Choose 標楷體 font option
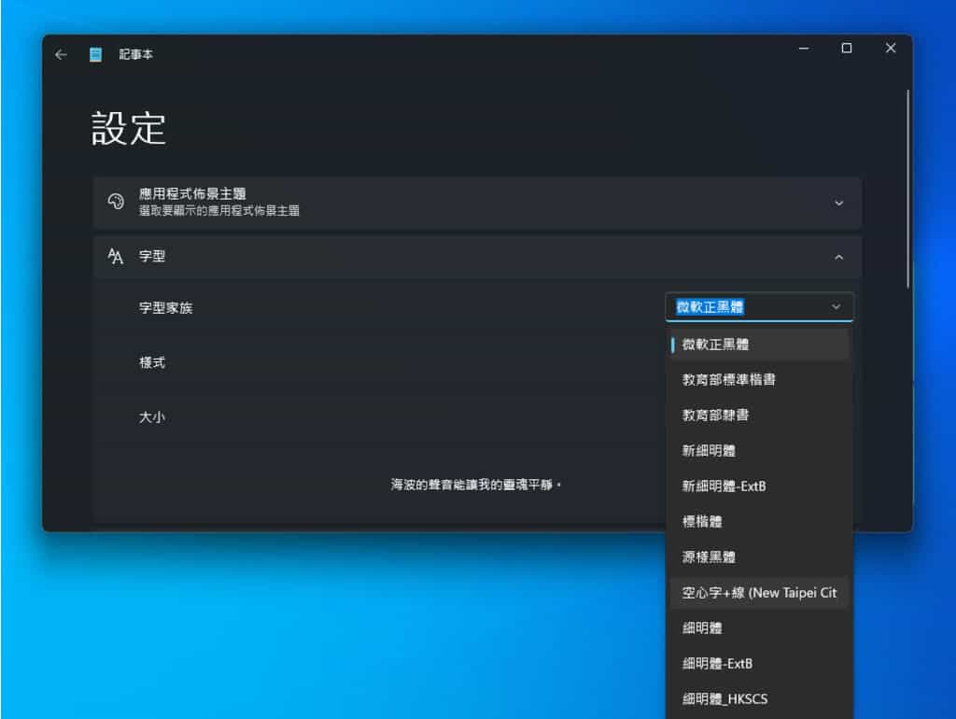Screen dimensions: 956x719 click(x=759, y=521)
